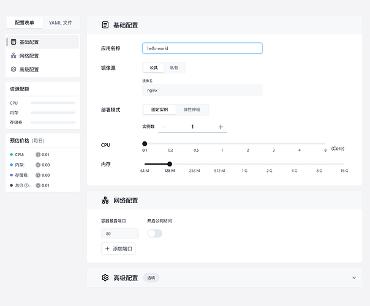
Task: Click the 高级配置 gear icon in sidebar
Action: coord(13,70)
